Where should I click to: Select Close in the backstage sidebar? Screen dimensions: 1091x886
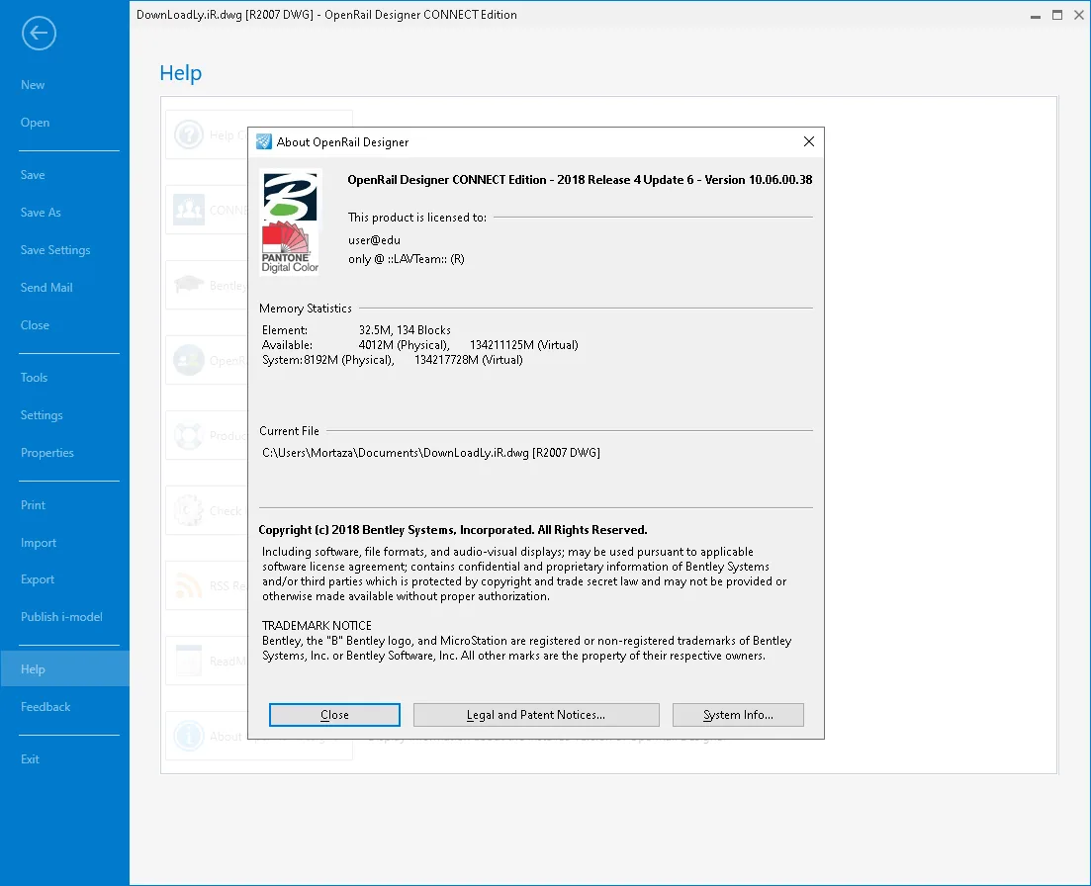[35, 324]
